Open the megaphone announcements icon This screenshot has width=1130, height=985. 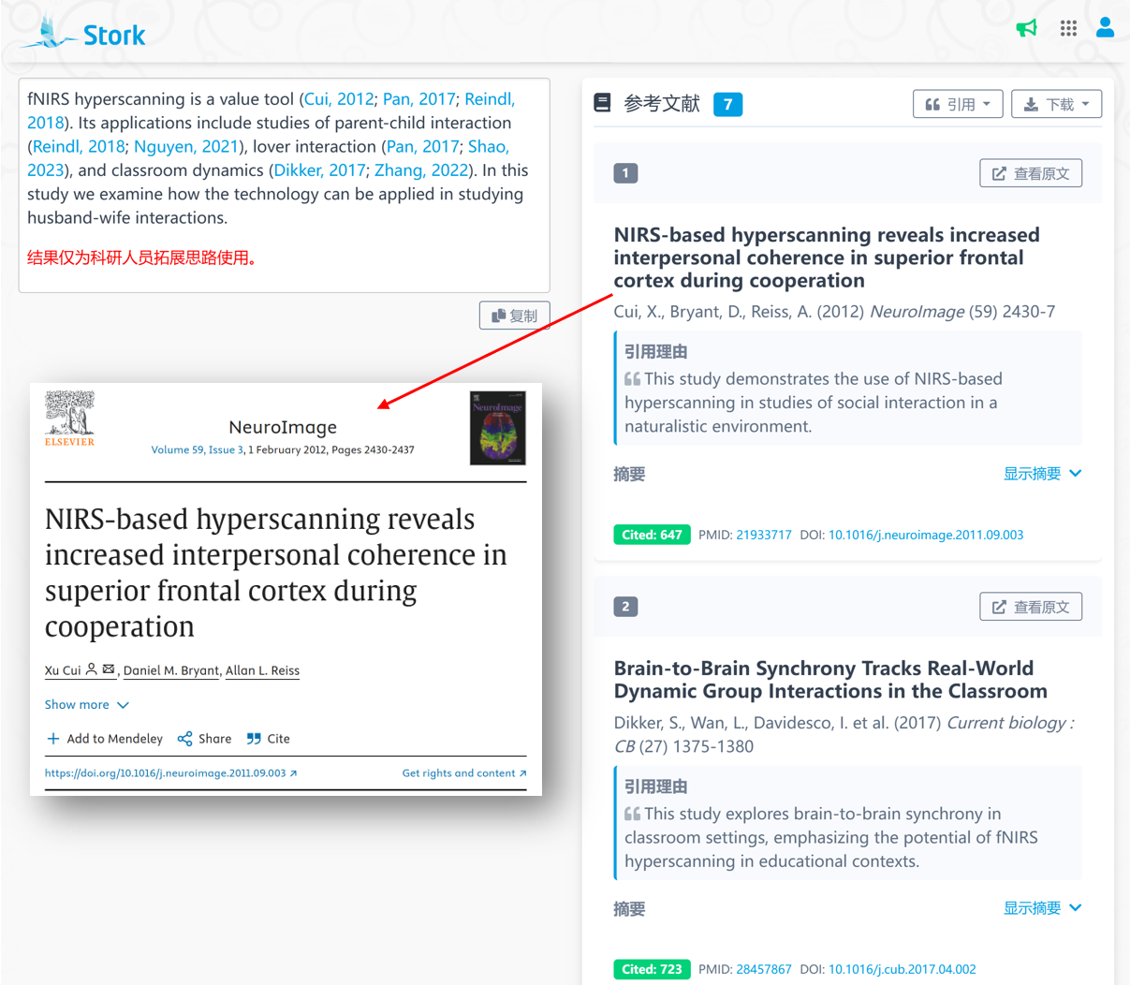coord(1027,28)
